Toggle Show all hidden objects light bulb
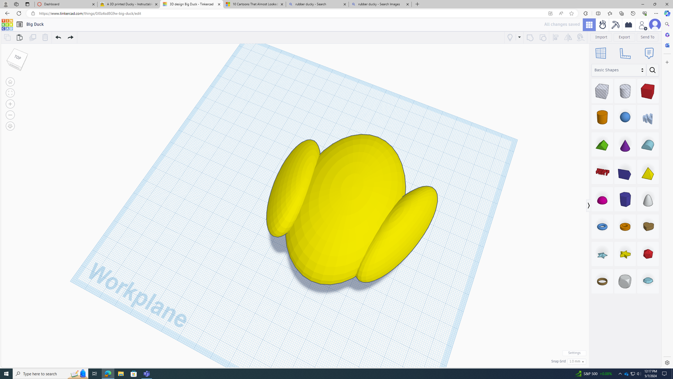 tap(510, 37)
